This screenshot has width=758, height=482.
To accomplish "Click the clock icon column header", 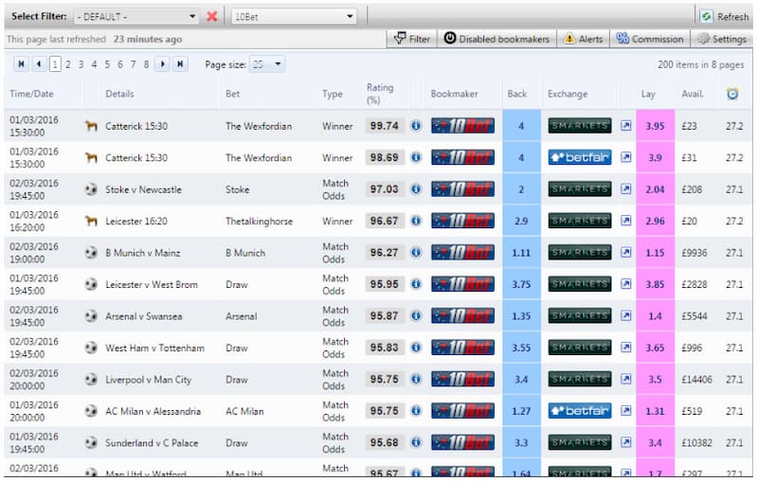I will tap(732, 94).
